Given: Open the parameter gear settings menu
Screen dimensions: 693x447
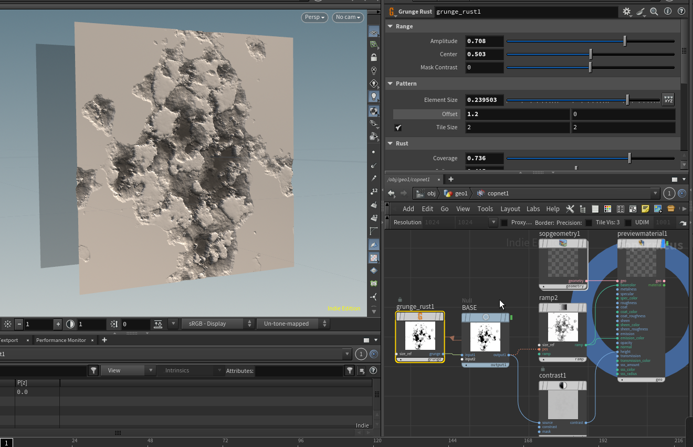Looking at the screenshot, I should coord(626,11).
